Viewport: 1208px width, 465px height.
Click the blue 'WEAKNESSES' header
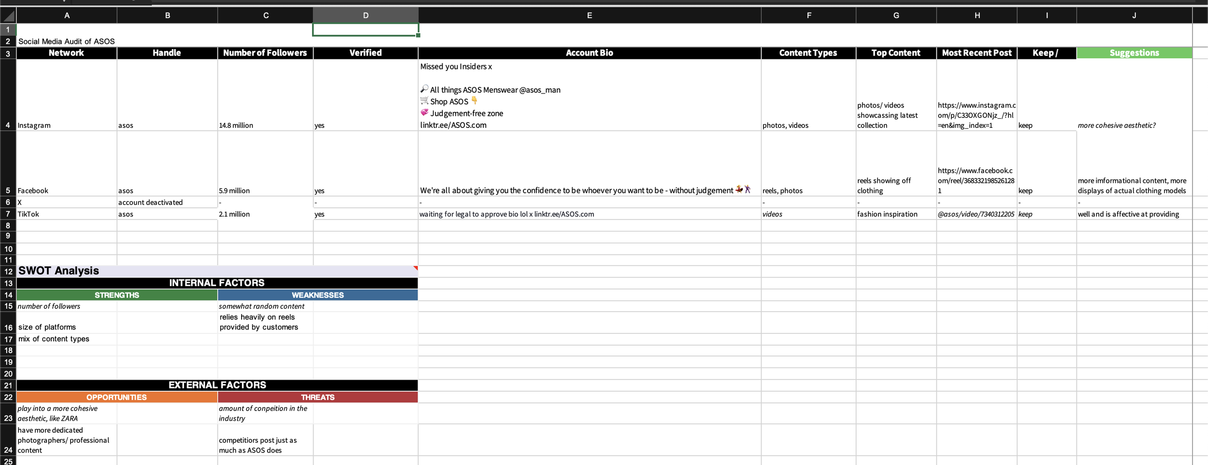tap(317, 295)
